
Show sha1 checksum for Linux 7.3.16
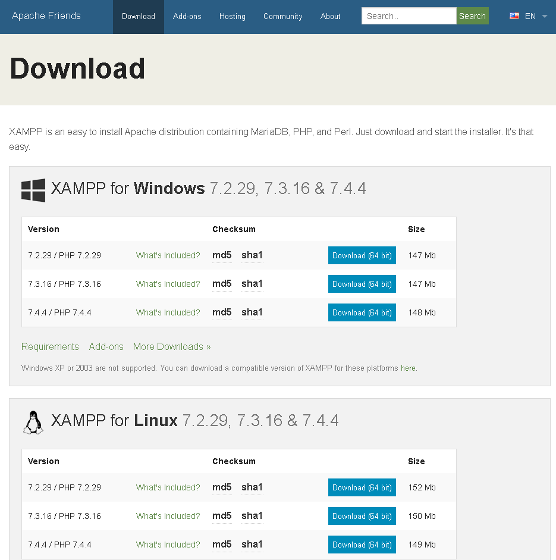click(x=252, y=516)
